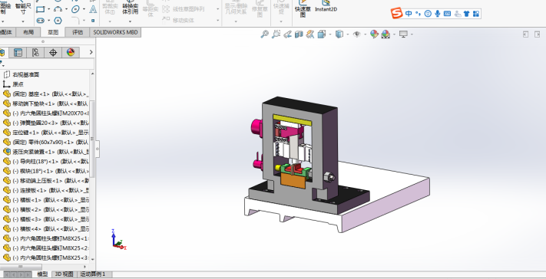Click the Sogou microphone voice input icon
Image resolution: width=546 pixels, height=279 pixels.
[438, 14]
